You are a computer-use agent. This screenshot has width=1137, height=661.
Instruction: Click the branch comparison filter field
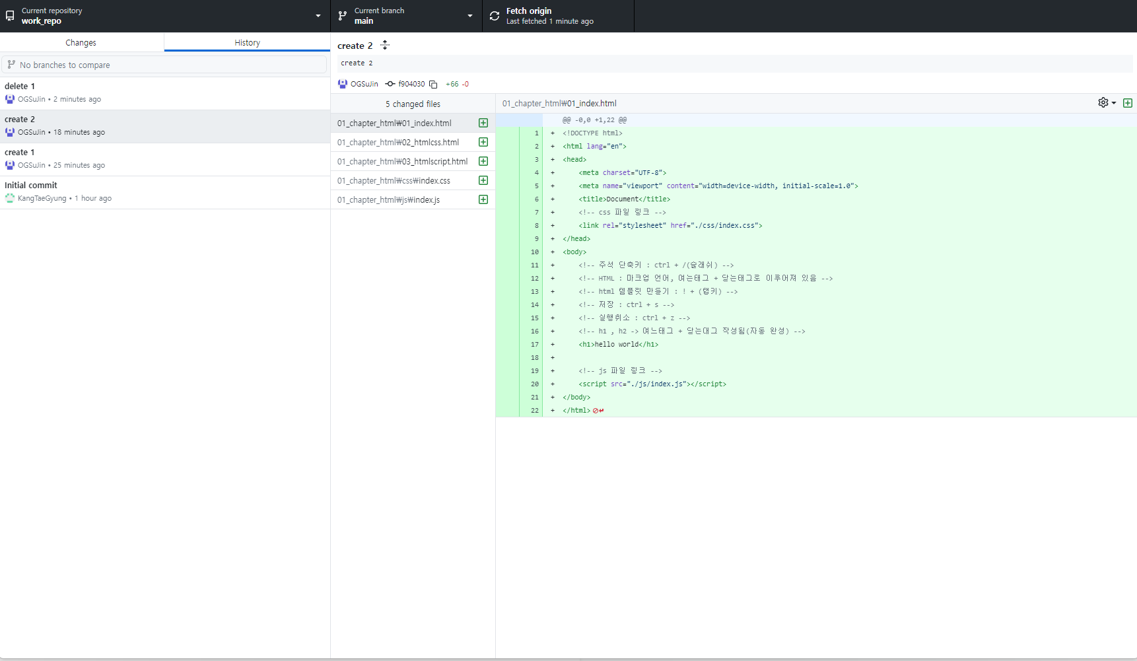pos(164,65)
